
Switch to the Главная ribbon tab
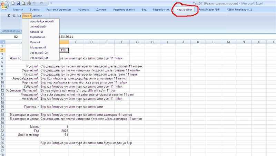[18, 10]
